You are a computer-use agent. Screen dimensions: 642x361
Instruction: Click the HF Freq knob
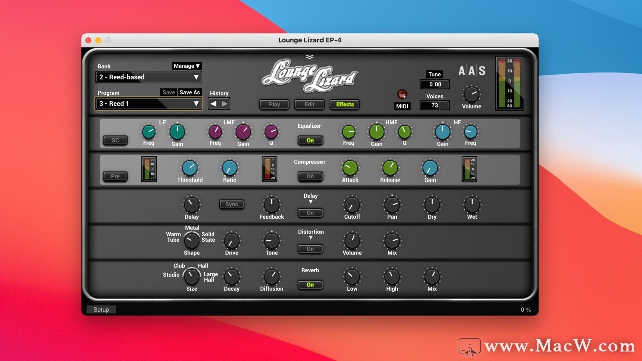pos(470,132)
